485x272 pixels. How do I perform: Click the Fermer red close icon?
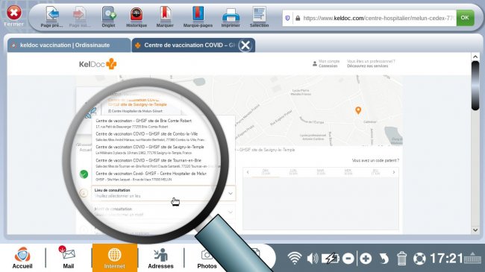pyautogui.click(x=14, y=13)
